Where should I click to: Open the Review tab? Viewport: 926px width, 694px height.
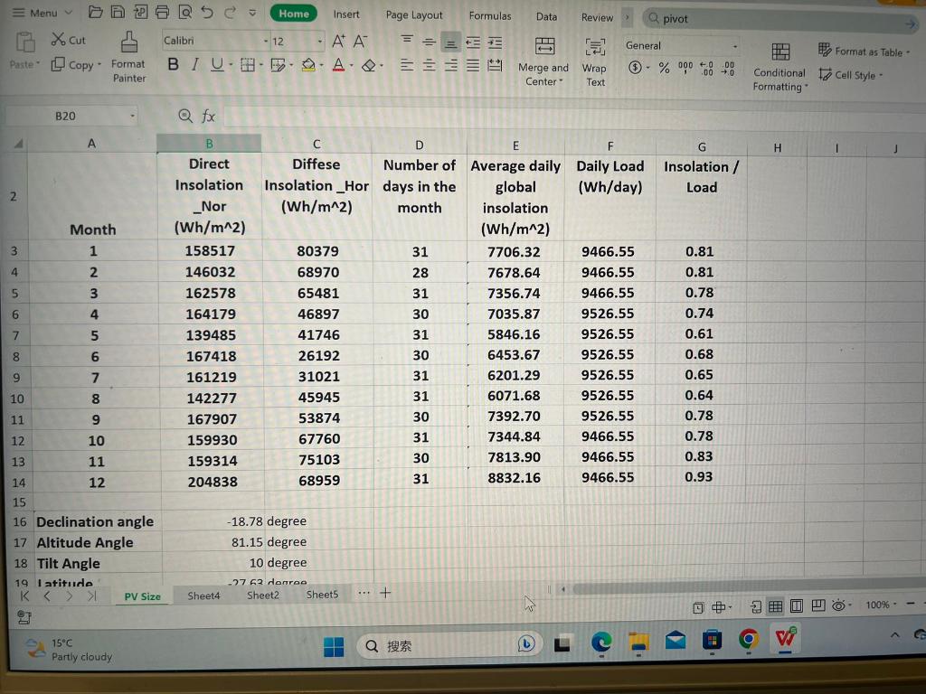(x=597, y=18)
